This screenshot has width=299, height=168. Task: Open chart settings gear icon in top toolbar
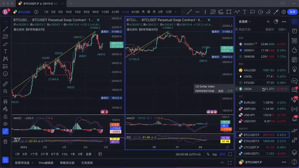point(284,12)
